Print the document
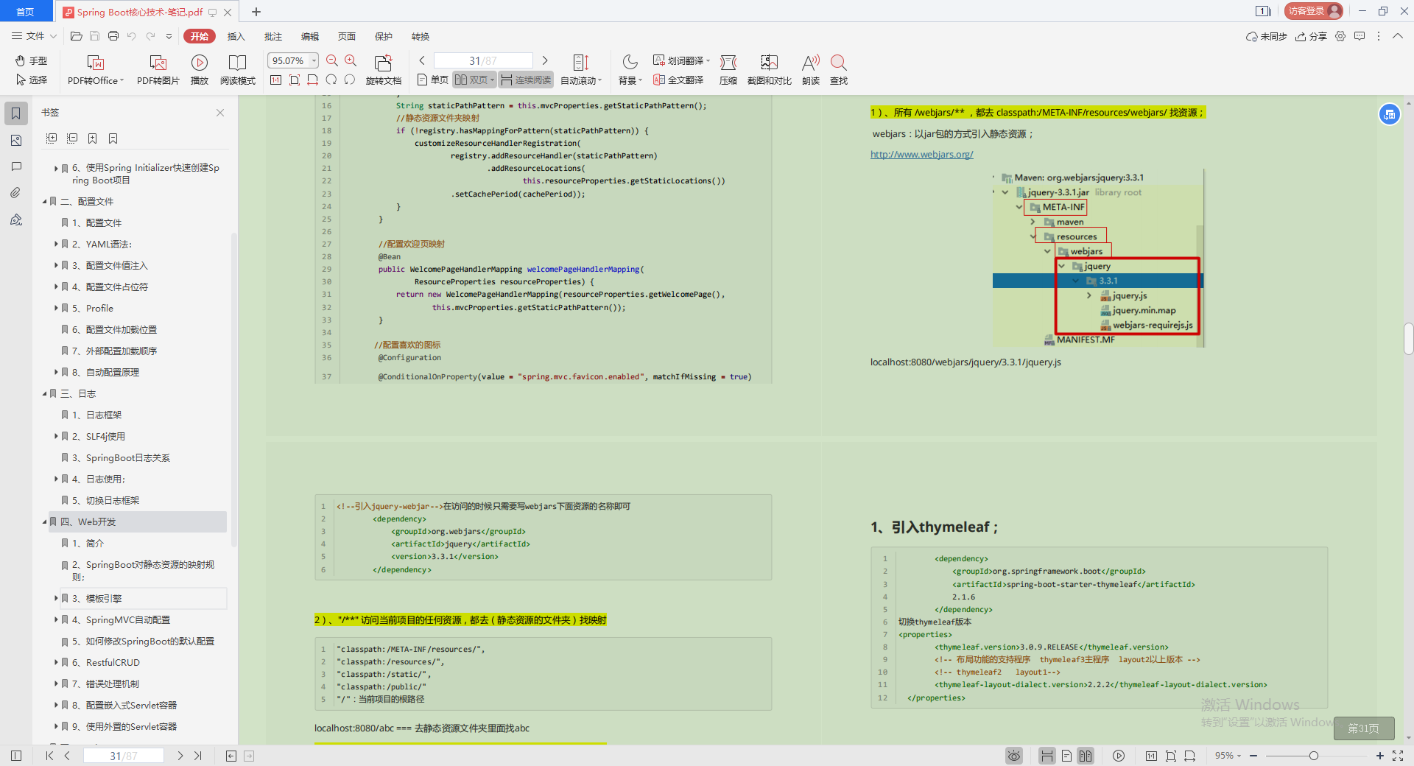This screenshot has width=1414, height=766. (x=113, y=36)
